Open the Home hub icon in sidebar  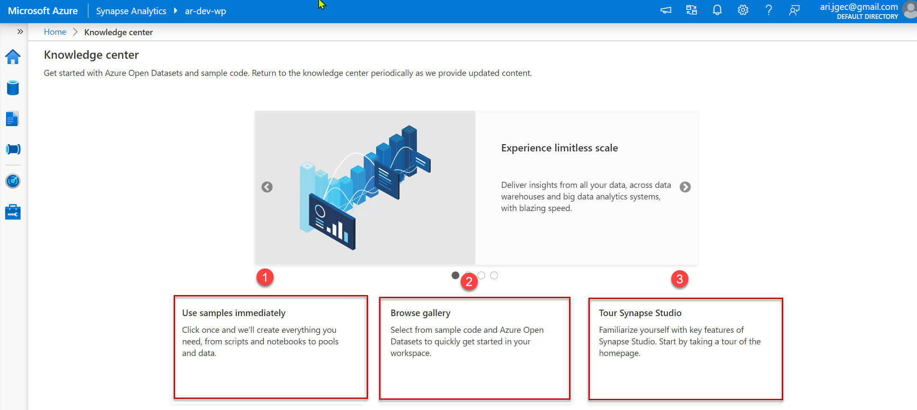(x=13, y=57)
